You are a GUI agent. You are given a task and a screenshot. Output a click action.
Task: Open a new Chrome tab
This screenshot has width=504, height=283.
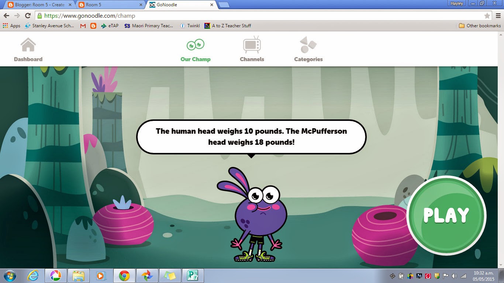click(x=224, y=5)
